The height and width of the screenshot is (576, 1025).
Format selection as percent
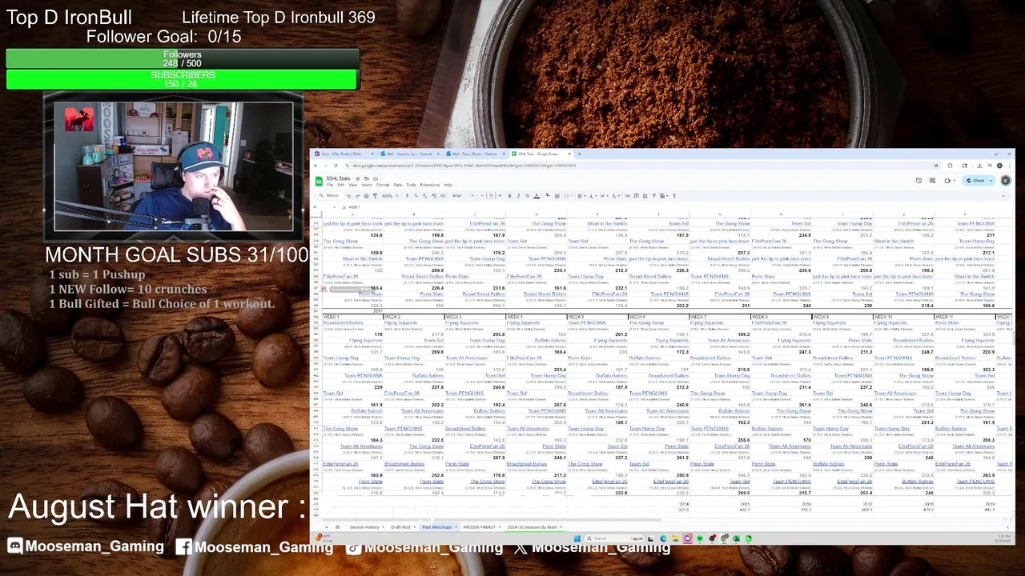[x=416, y=195]
